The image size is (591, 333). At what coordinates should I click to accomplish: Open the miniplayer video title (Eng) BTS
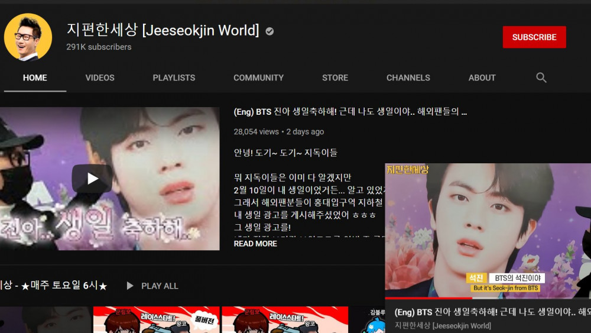coord(493,312)
